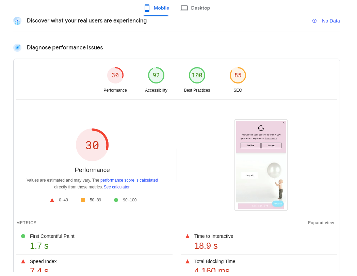Viewport: 357px width, 276px height.
Task: Open the See calculator link
Action: pos(117,187)
